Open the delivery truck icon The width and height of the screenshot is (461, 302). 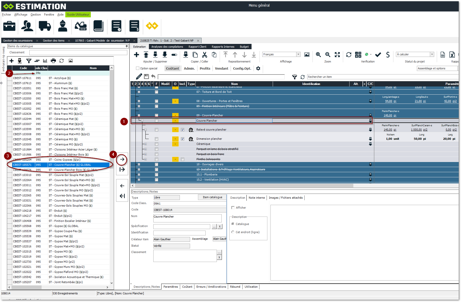coord(45,26)
